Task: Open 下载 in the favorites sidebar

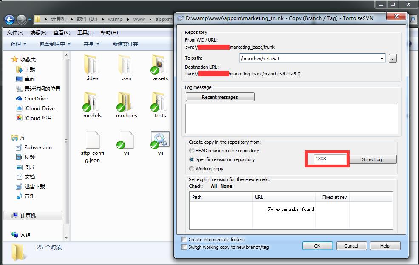Action: pyautogui.click(x=25, y=69)
